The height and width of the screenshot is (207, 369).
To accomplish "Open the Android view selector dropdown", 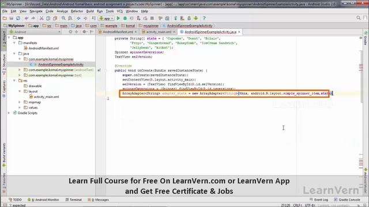I will [x=35, y=32].
